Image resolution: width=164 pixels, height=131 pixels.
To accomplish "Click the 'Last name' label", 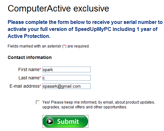I will 29,78.
